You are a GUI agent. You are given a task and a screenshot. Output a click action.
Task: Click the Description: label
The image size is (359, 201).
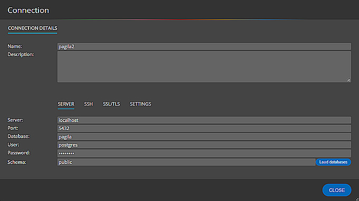[x=21, y=54]
